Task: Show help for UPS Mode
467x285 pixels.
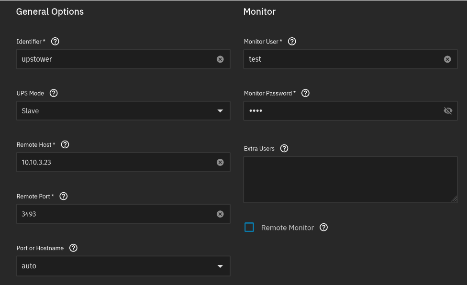Action: [54, 93]
